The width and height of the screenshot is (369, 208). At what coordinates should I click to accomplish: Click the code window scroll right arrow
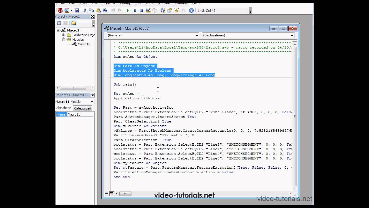290,194
